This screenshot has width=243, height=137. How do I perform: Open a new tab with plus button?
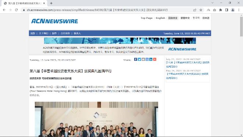point(51,3)
